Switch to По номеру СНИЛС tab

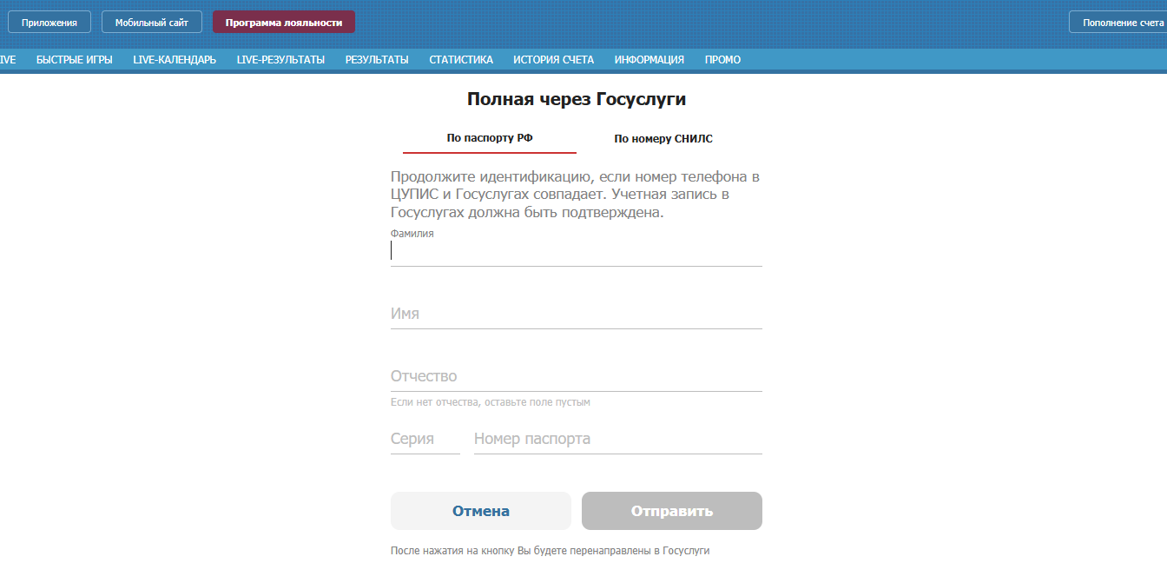[x=663, y=138]
